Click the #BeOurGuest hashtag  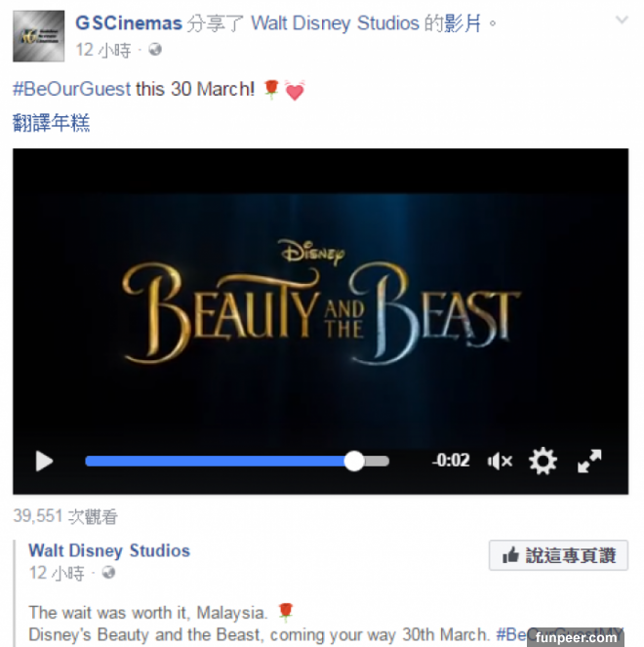pyautogui.click(x=72, y=89)
